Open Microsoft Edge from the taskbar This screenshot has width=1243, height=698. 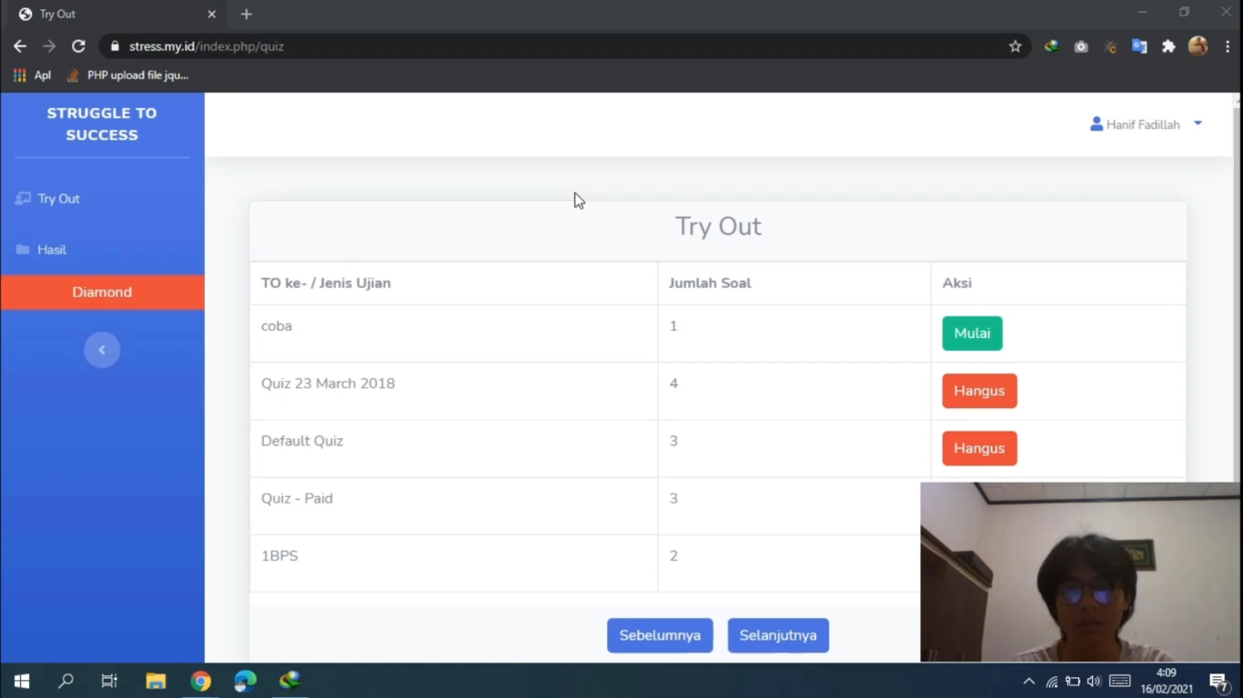[246, 681]
